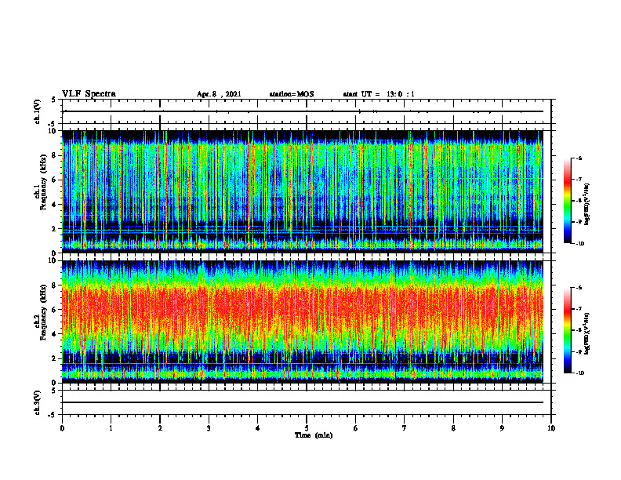Image resolution: width=621 pixels, height=480 pixels.
Task: Click the 'start UT = 13:0:1' label
Action: [x=379, y=94]
